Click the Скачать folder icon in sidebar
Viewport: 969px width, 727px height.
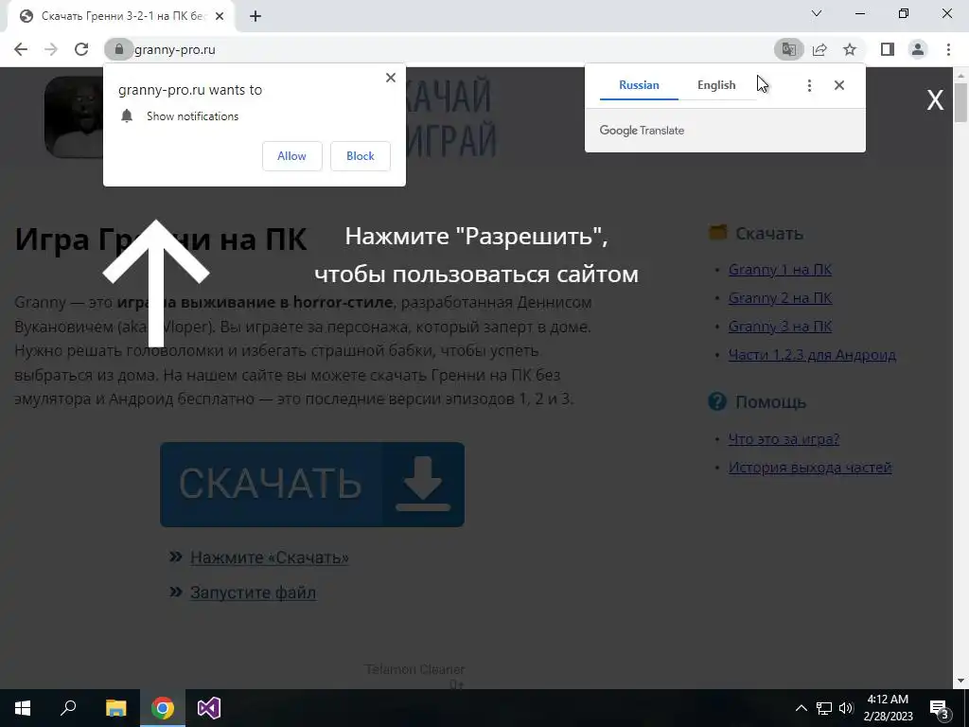[717, 233]
